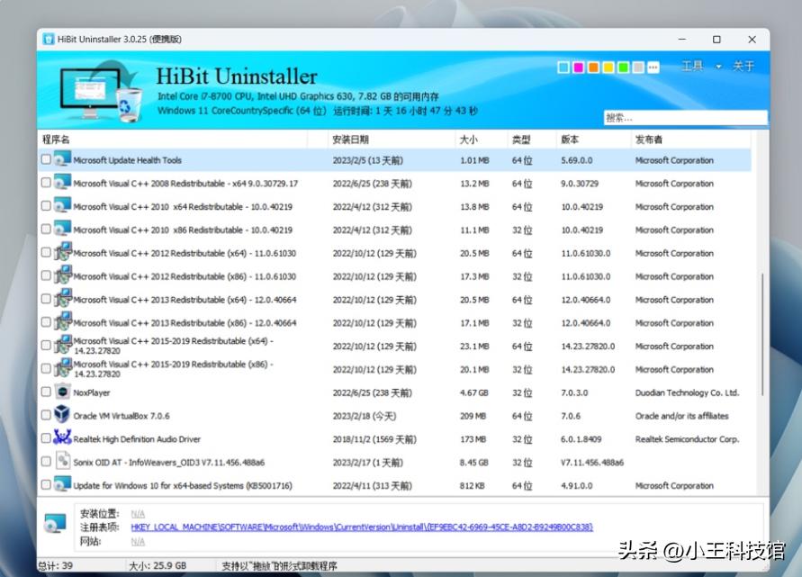The height and width of the screenshot is (577, 802).
Task: Select the magenta theme color swatch
Action: pyautogui.click(x=577, y=67)
